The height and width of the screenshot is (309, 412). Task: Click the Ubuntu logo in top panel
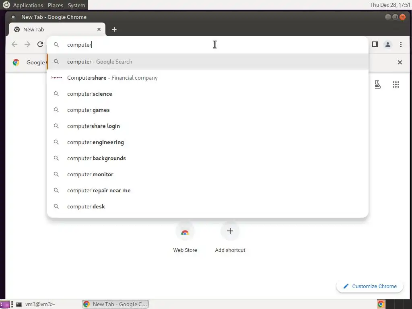coord(6,5)
